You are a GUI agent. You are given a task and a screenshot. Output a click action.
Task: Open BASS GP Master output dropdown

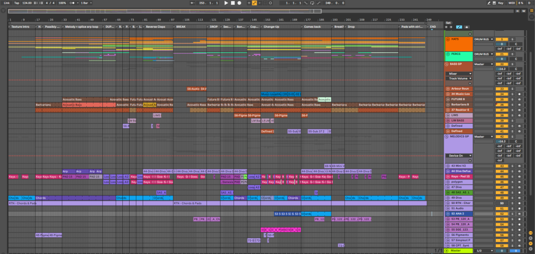[483, 64]
